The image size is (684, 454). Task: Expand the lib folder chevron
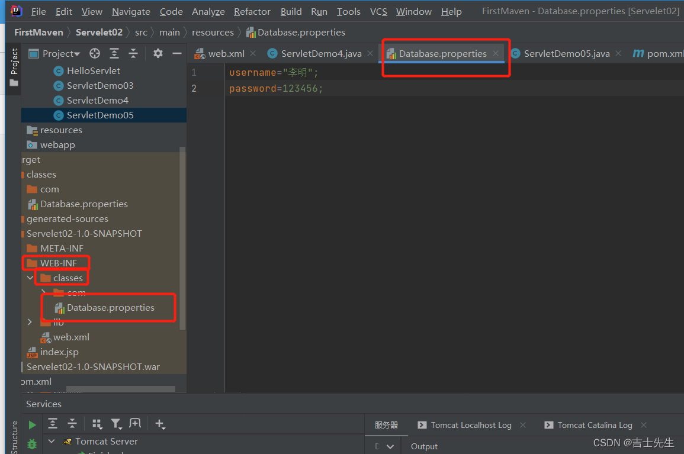coord(30,322)
